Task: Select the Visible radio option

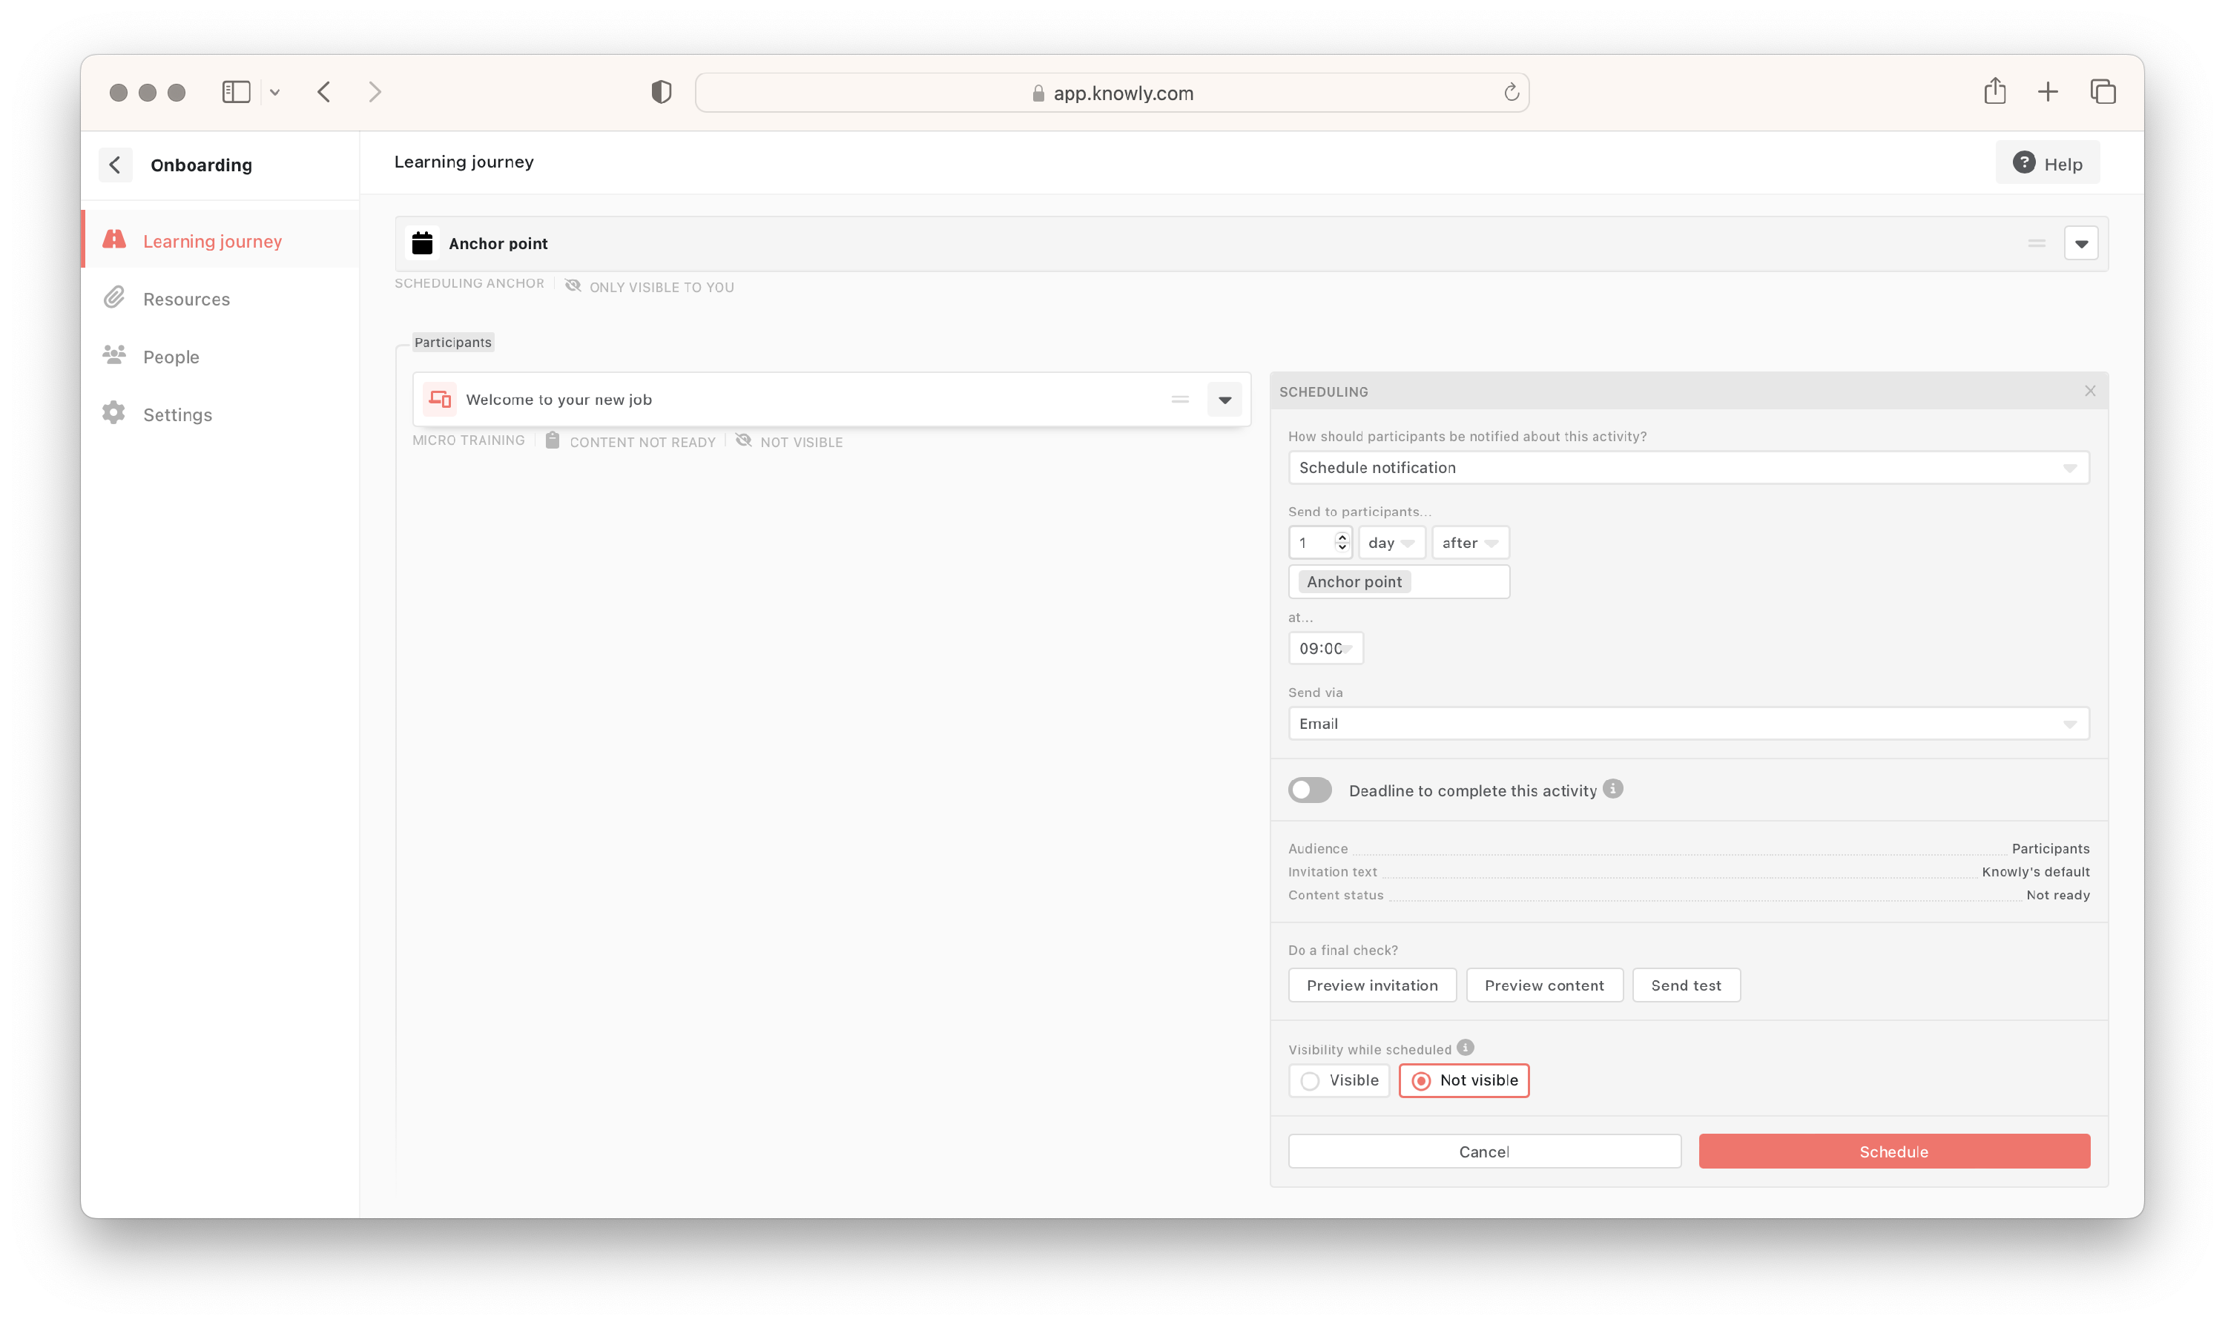Action: 1339,1080
